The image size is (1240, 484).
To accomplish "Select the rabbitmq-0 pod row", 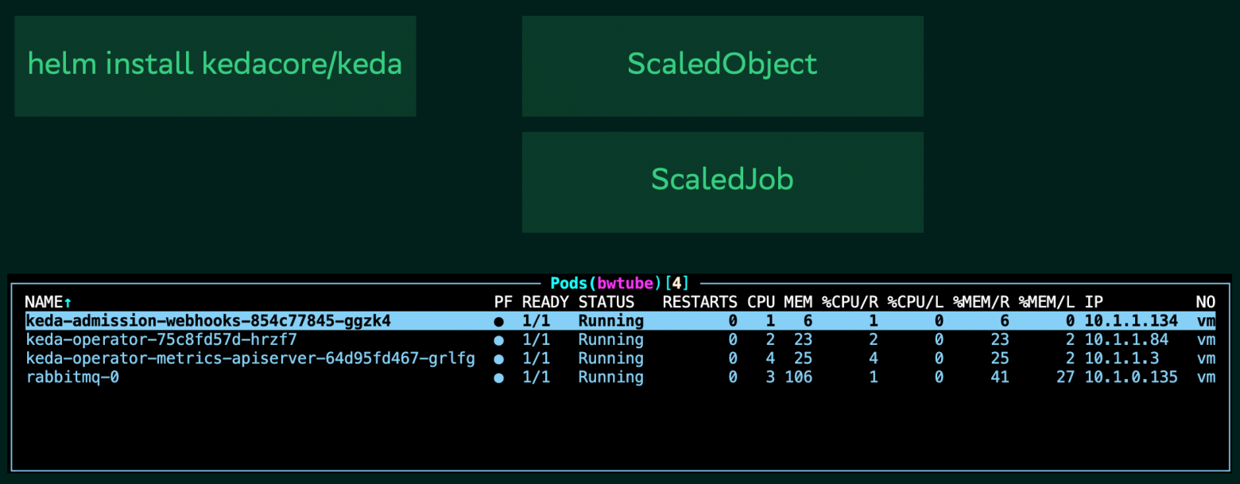I will (x=72, y=378).
